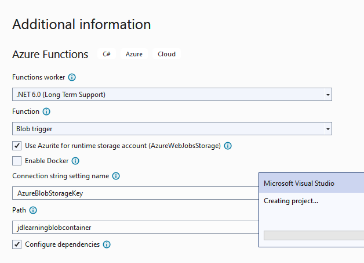Show Configure dependencies info icon
Screen dimensions: 364x263
pos(107,244)
